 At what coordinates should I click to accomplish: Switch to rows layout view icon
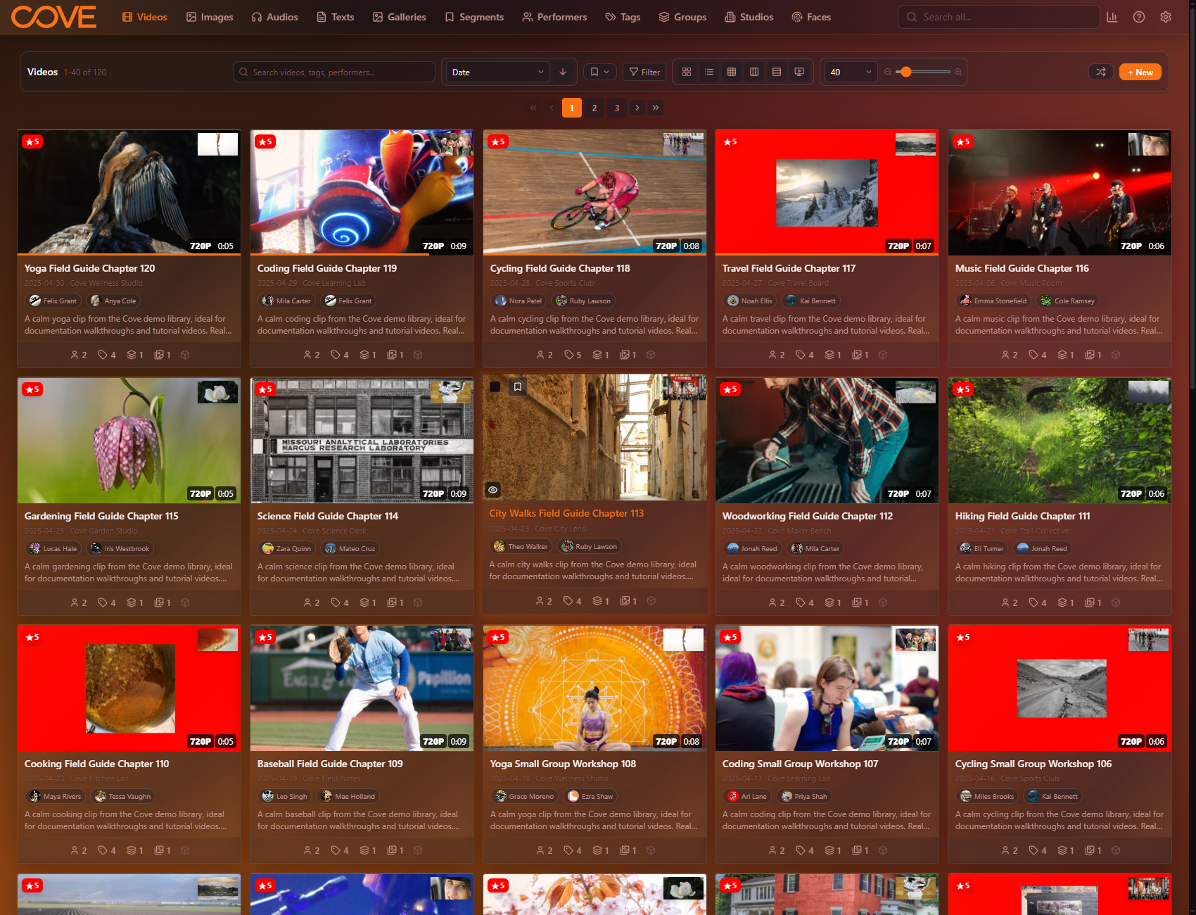point(777,72)
